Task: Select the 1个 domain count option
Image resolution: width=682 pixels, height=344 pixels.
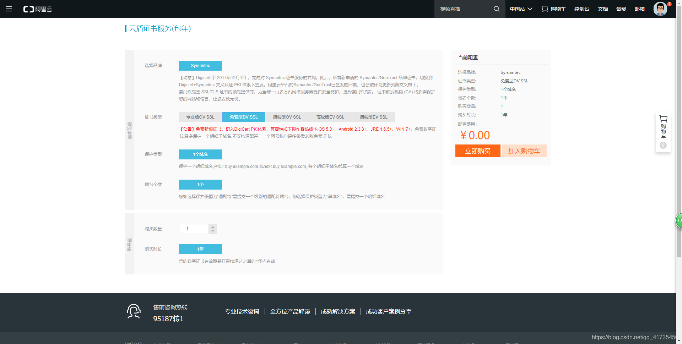Action: tap(200, 184)
